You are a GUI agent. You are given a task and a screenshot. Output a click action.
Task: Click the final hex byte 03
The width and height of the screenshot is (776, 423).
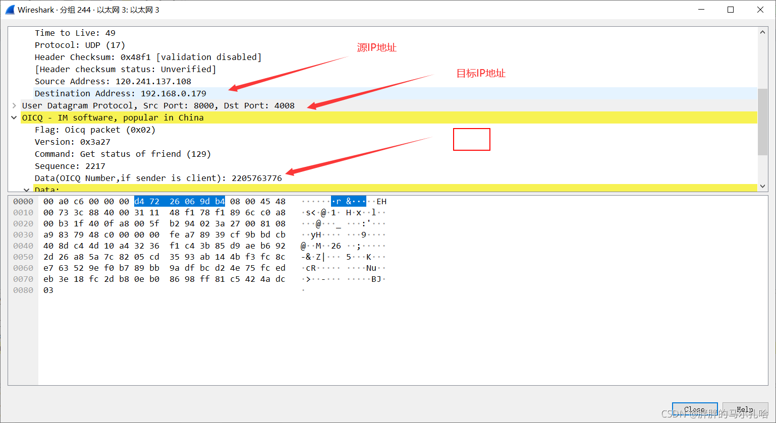[x=48, y=290]
